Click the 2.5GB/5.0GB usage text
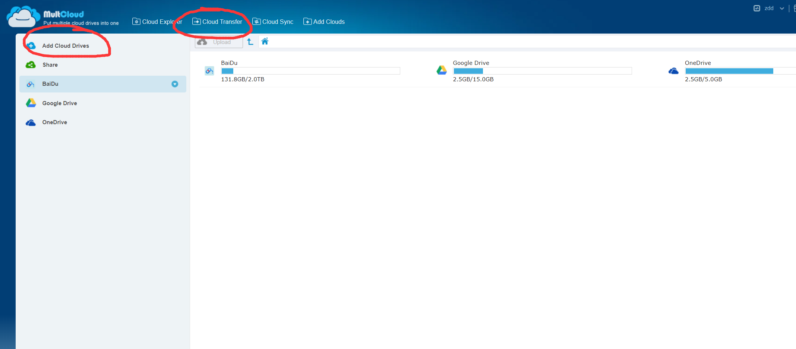 pyautogui.click(x=704, y=79)
